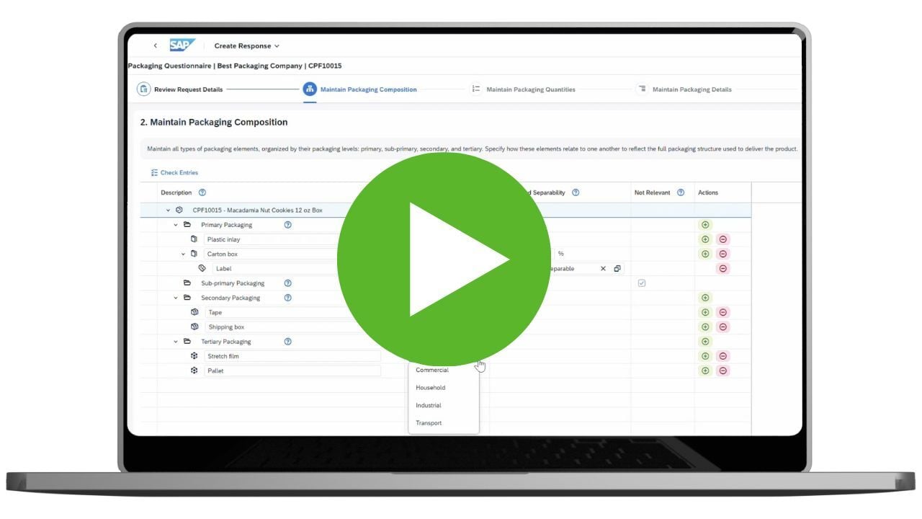The height and width of the screenshot is (519, 922).
Task: Choose Transport in the dropdown list
Action: click(429, 423)
